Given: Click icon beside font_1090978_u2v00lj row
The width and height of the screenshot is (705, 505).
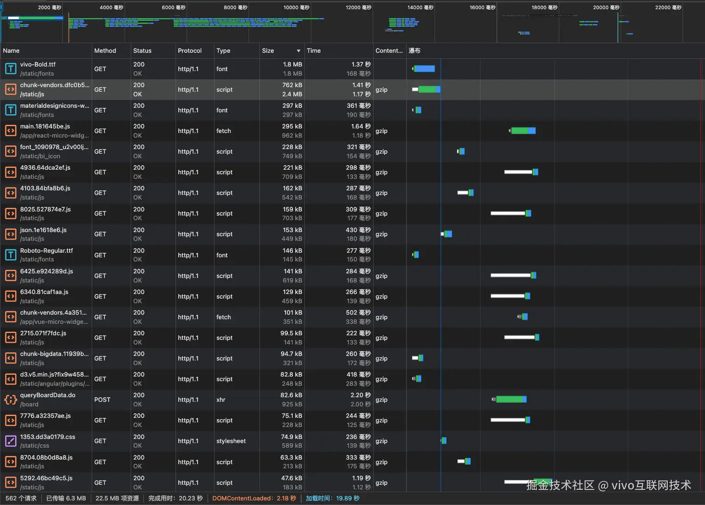Looking at the screenshot, I should pyautogui.click(x=11, y=151).
